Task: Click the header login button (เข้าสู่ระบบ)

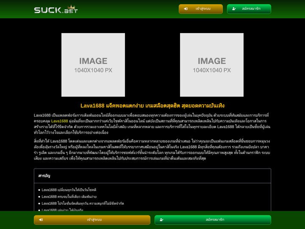Action: tap(200, 9)
